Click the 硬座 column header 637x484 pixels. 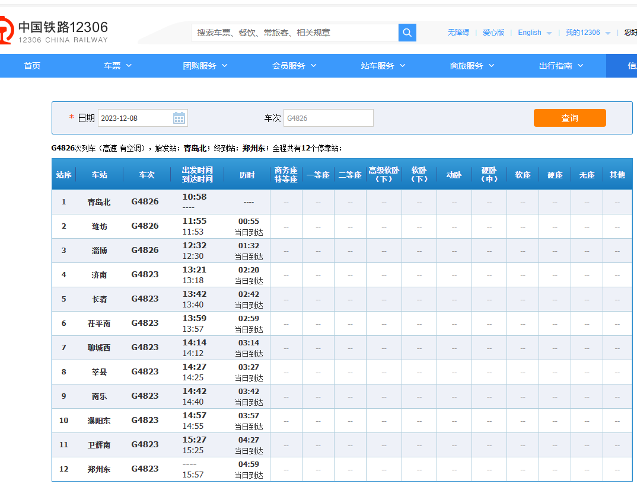555,175
